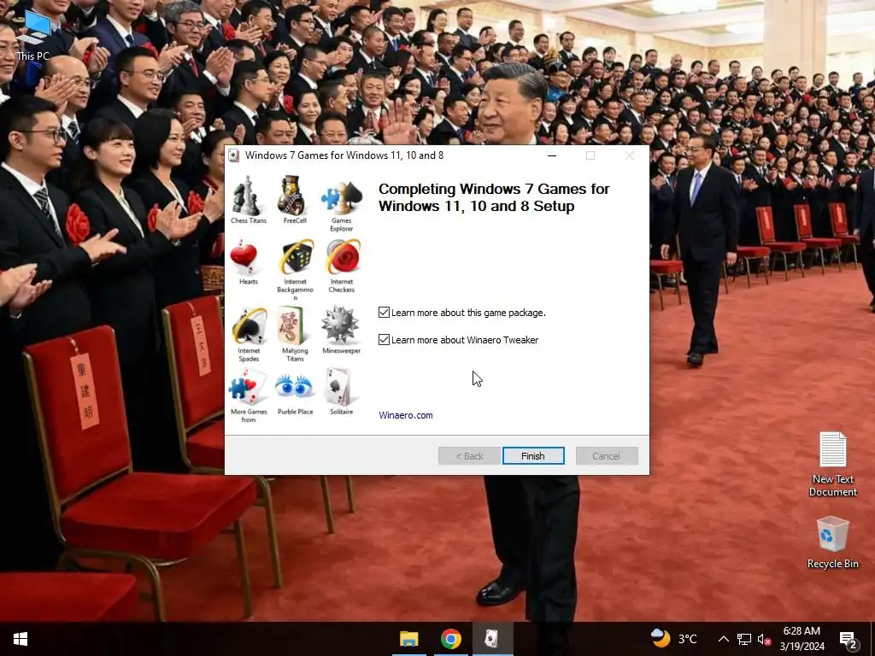The width and height of the screenshot is (875, 656).
Task: Uncheck Learn more about Winaero Tweaker
Action: pyautogui.click(x=384, y=339)
